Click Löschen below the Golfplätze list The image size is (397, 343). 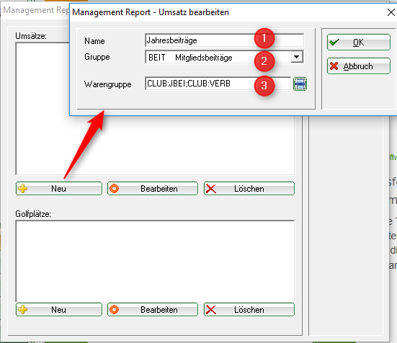(249, 309)
